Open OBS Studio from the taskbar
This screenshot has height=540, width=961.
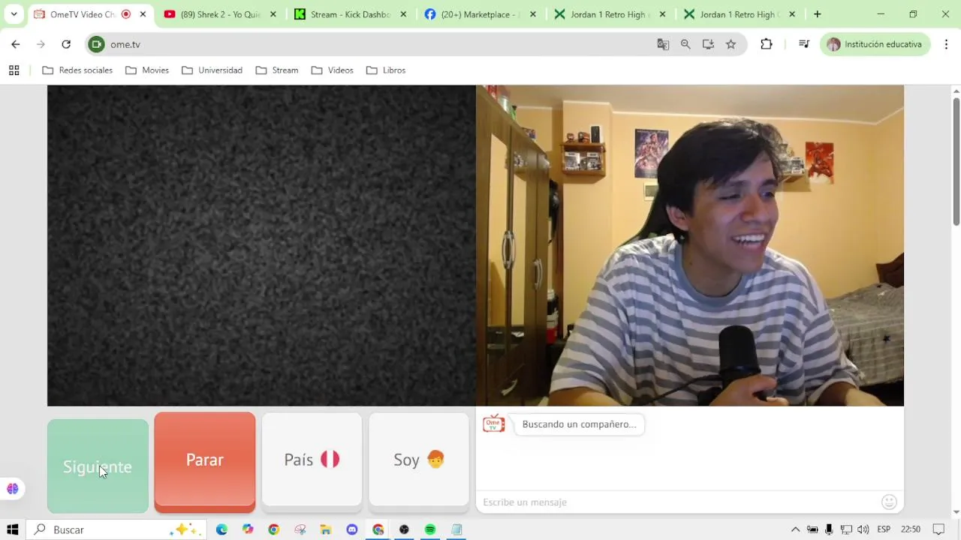pos(404,529)
